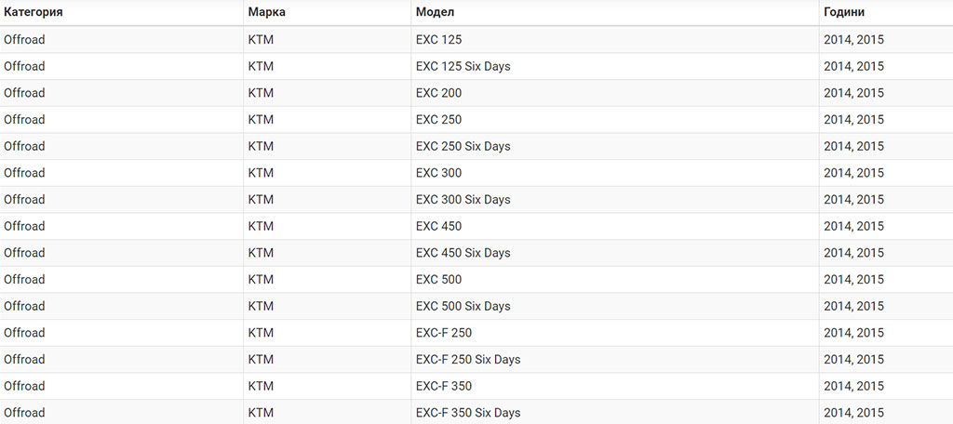Image resolution: width=953 pixels, height=424 pixels.
Task: Click the KTM cell in EXC 125 row
Action: tap(327, 39)
